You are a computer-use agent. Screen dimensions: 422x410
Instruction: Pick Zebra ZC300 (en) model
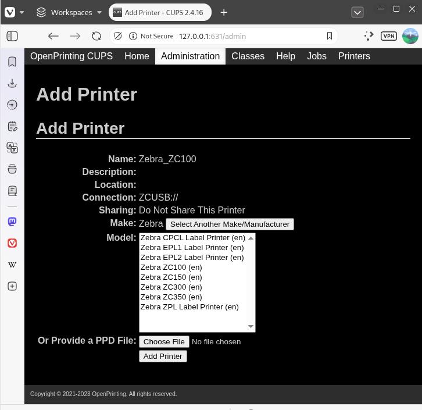coord(193,287)
